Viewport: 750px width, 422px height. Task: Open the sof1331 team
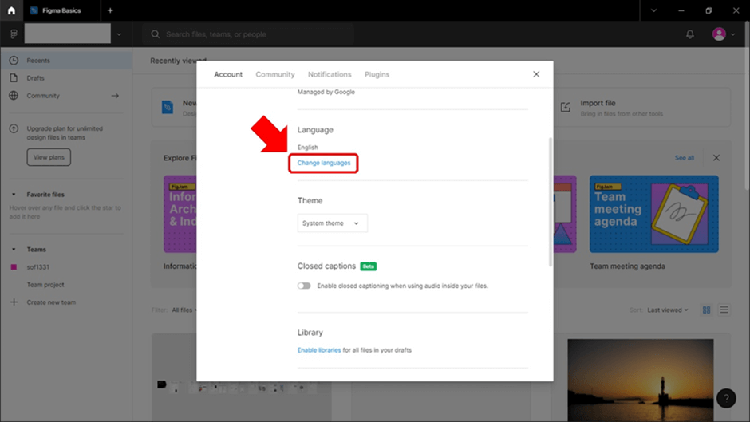click(x=37, y=267)
